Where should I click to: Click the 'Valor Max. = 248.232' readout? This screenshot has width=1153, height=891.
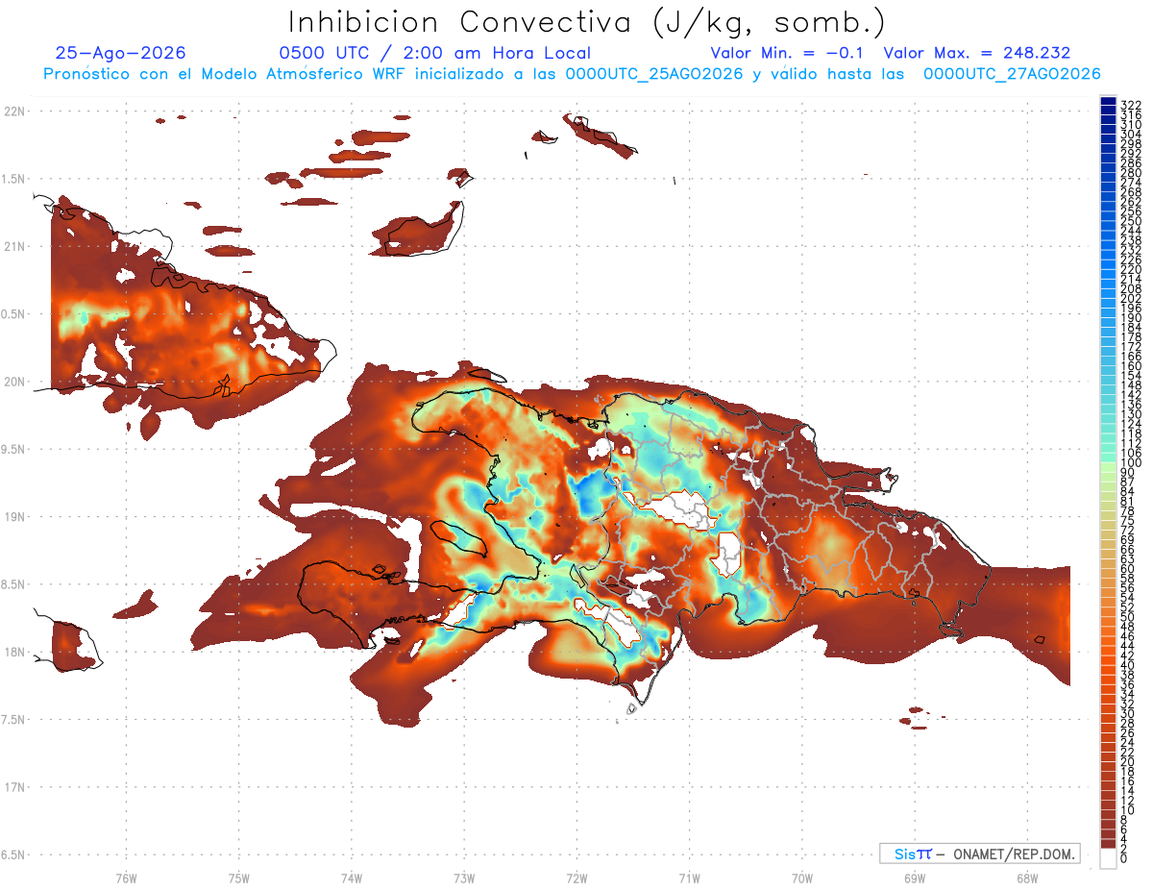(x=977, y=54)
